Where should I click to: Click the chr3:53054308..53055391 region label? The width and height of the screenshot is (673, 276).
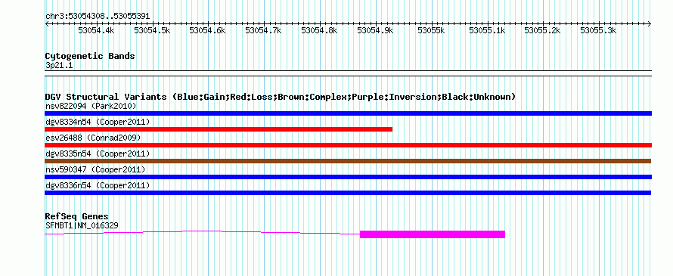tap(98, 17)
